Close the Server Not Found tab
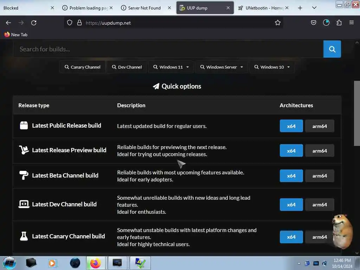 [x=169, y=8]
